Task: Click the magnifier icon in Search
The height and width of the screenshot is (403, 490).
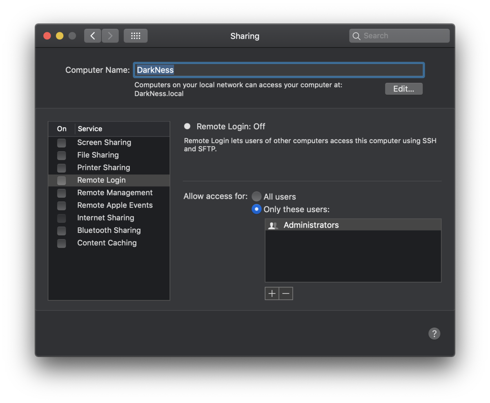Action: click(356, 36)
